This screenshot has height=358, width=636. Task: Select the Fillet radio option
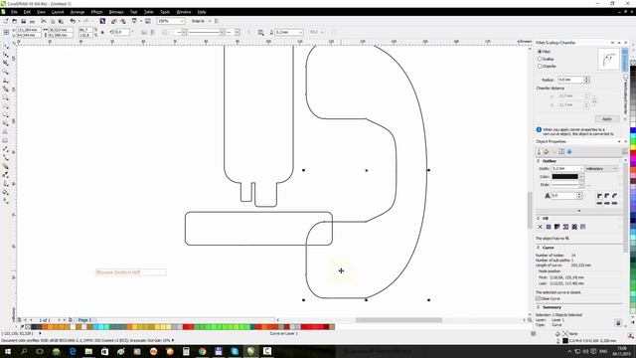pos(540,52)
